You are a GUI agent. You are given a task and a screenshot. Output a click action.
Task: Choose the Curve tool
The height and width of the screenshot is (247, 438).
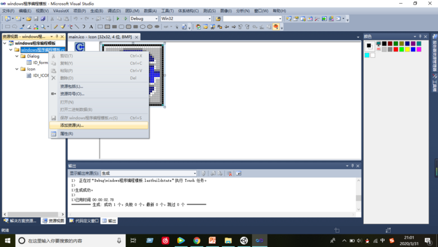tap(84, 27)
